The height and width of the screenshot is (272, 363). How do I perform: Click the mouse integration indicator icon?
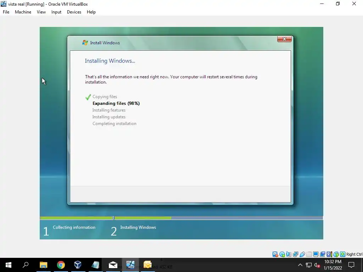point(336,254)
